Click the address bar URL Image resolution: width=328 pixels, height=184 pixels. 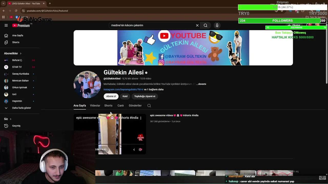click(47, 11)
